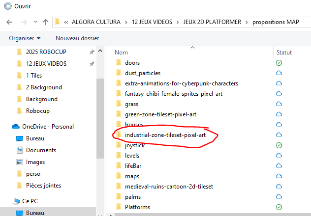Create a folder with Nouveau dossier
The width and height of the screenshot is (311, 216).
tap(77, 38)
